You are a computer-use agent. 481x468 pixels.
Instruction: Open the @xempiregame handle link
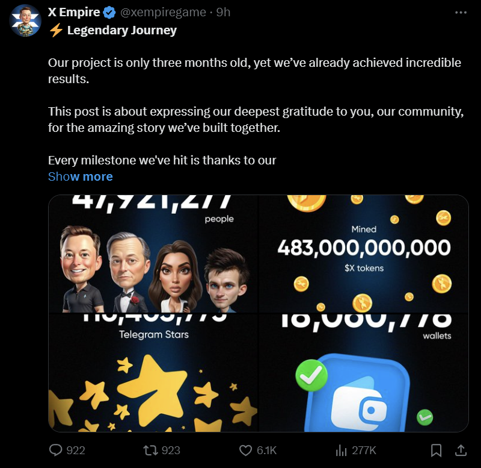pyautogui.click(x=163, y=12)
